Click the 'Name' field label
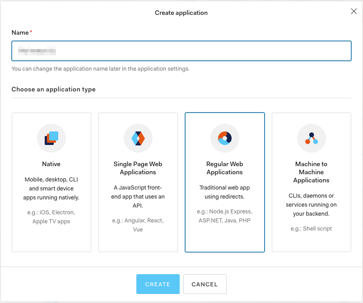The width and height of the screenshot is (363, 303). (x=20, y=32)
